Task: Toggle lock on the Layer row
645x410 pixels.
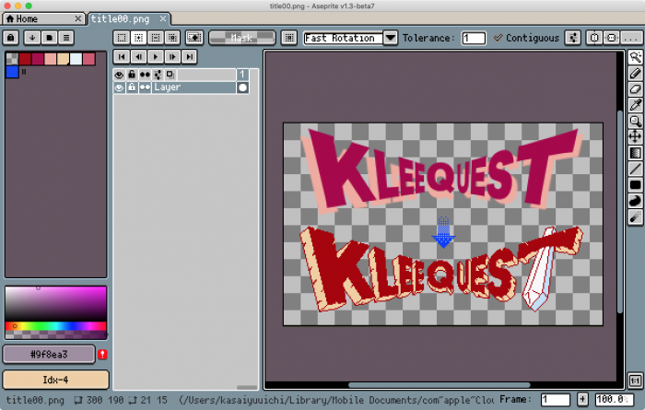Action: 132,88
